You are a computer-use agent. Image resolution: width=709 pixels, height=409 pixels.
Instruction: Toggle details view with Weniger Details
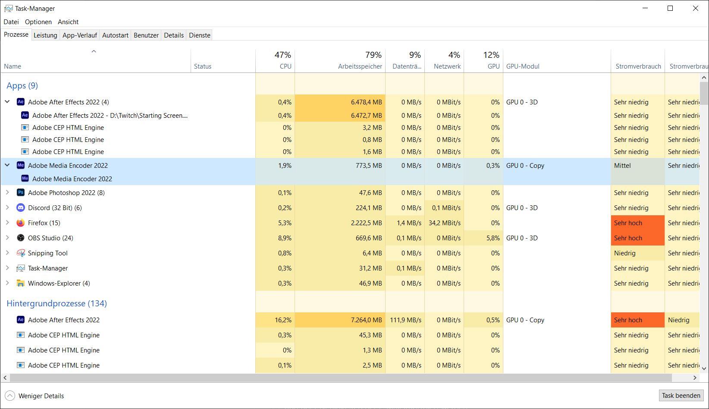pyautogui.click(x=35, y=396)
